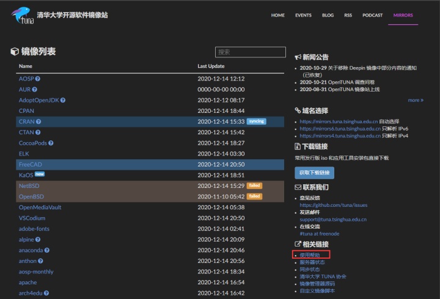Click the envelope icon beside 联系我们
This screenshot has width=440, height=299.
(298, 187)
